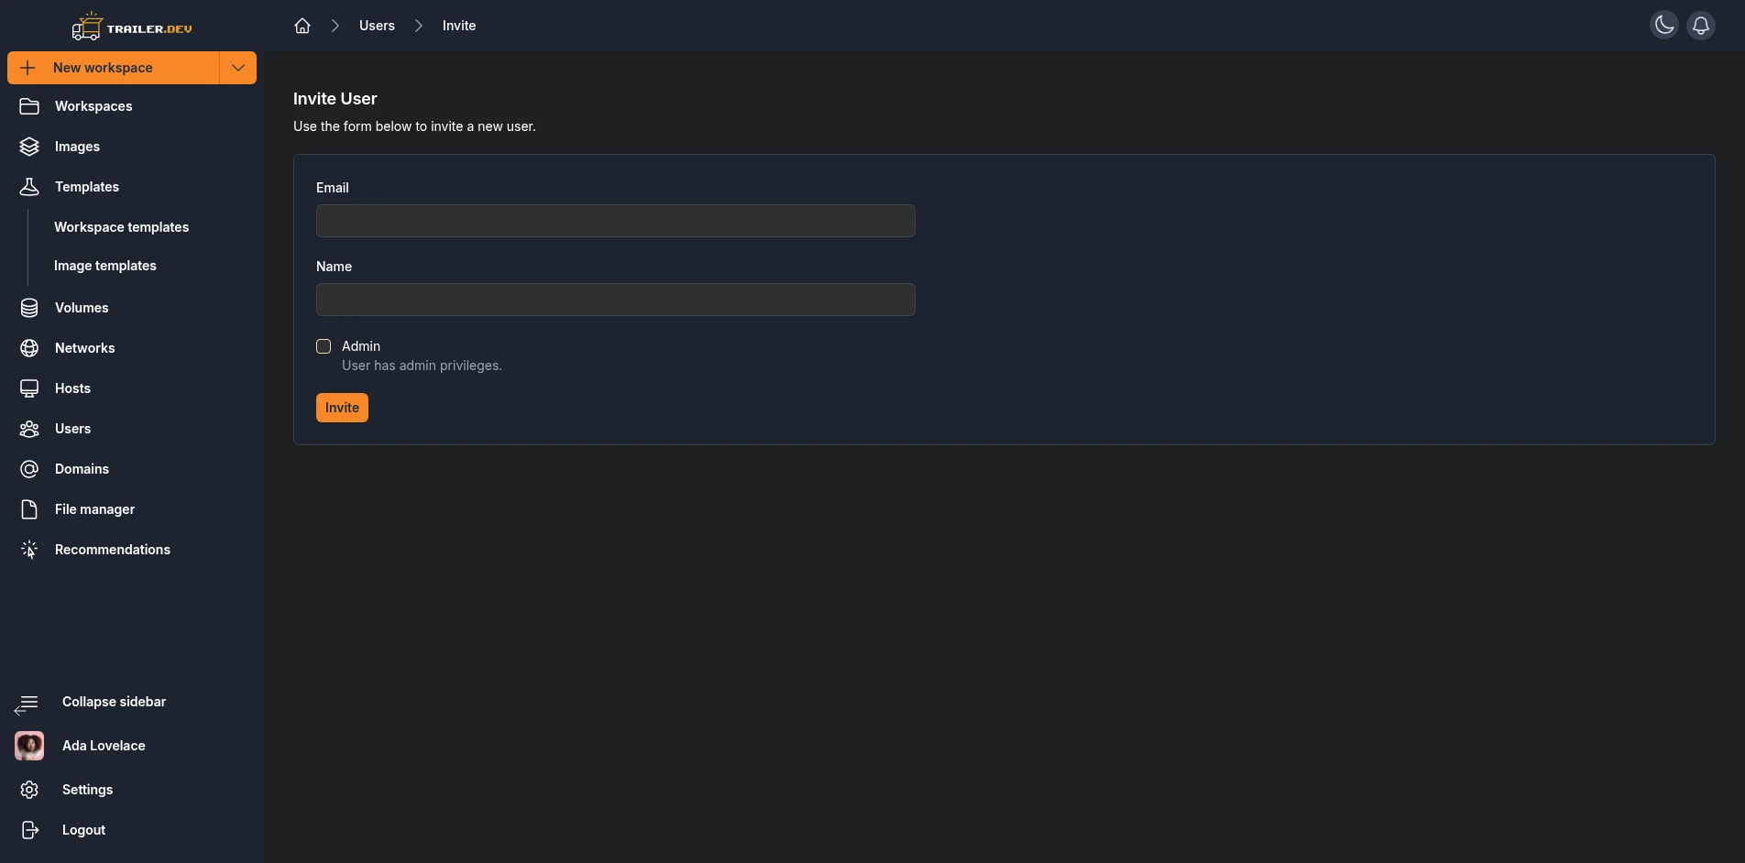Click the orange Invite button
Viewport: 1745px width, 863px height.
(342, 408)
